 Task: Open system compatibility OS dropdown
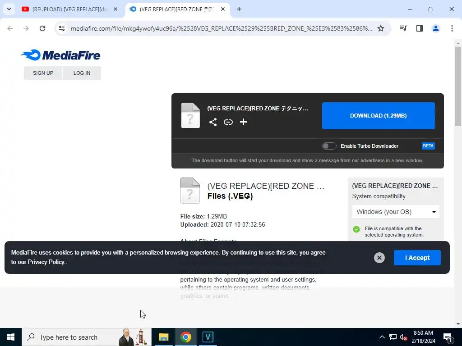396,212
